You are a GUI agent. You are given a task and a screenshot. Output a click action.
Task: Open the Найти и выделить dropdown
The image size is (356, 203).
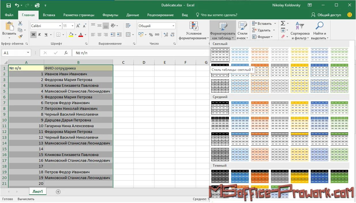(319, 31)
